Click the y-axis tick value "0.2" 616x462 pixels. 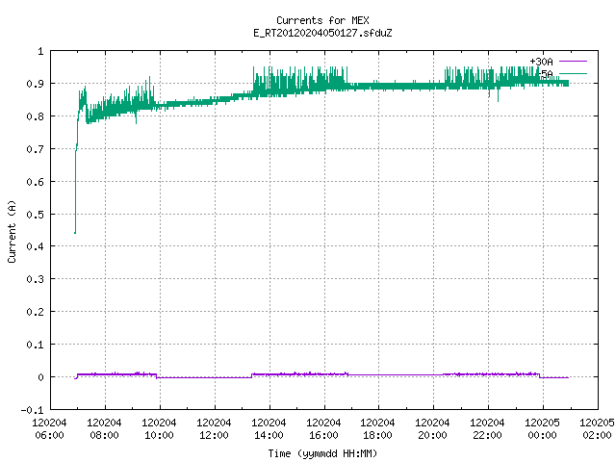click(x=35, y=312)
